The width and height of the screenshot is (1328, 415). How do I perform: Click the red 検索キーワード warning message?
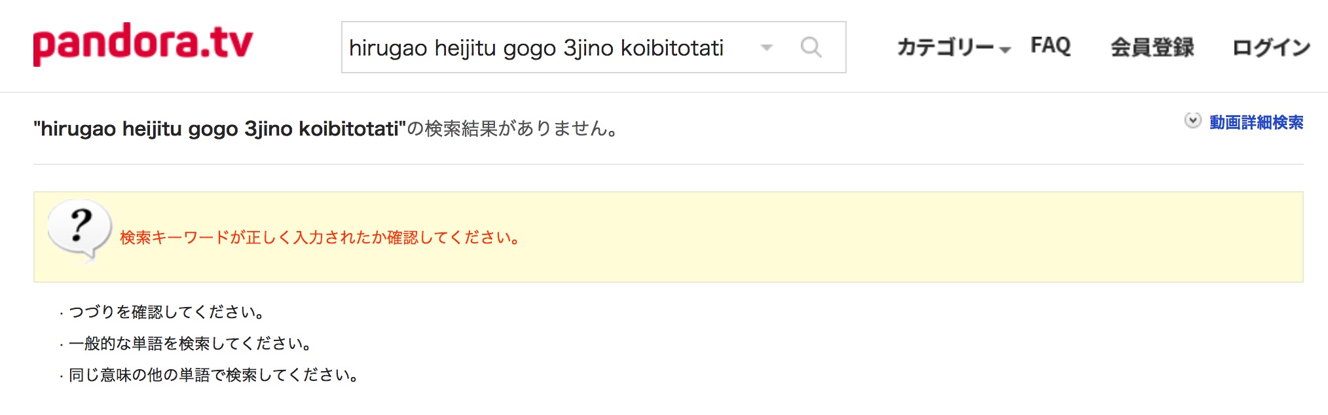[320, 238]
